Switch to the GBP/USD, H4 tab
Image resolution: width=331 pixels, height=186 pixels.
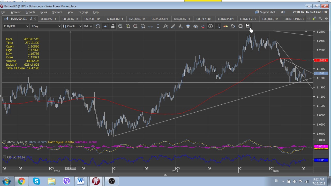coord(70,19)
